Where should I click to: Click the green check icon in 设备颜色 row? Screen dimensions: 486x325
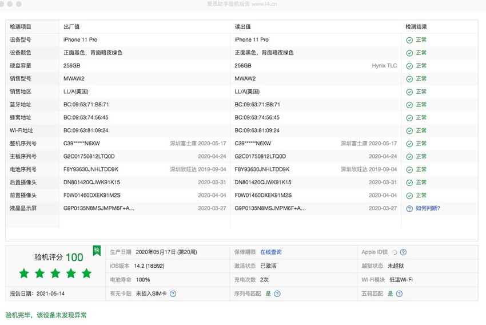409,53
